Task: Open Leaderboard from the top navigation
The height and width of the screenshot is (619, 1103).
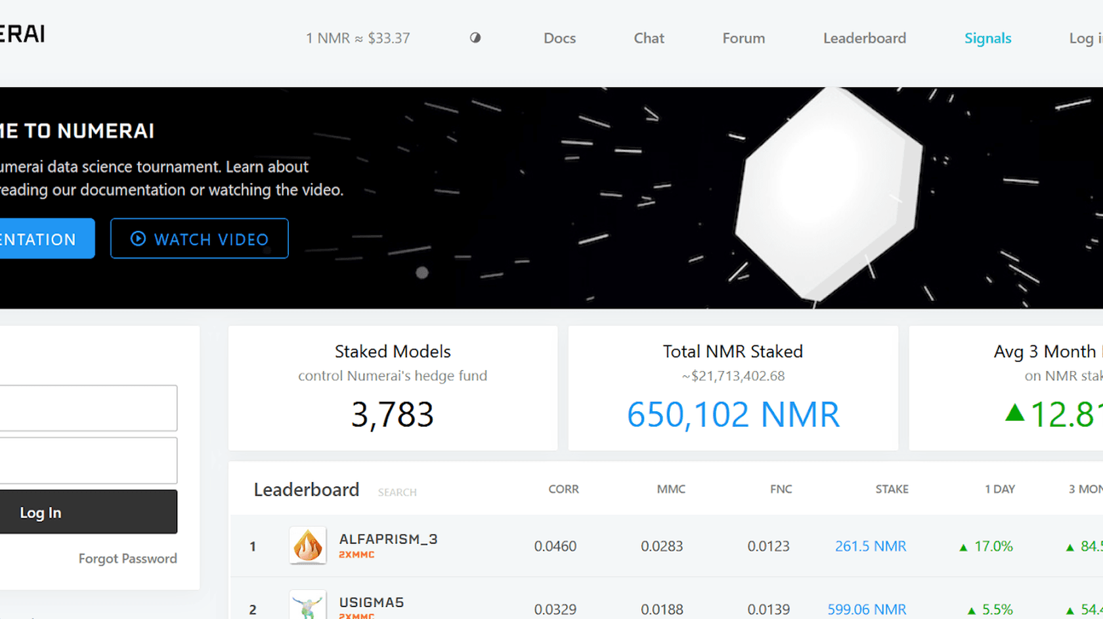Action: click(x=864, y=38)
